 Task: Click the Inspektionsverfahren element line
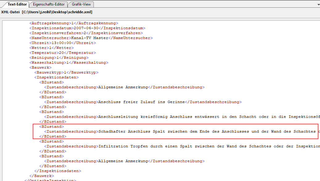coord(86,33)
